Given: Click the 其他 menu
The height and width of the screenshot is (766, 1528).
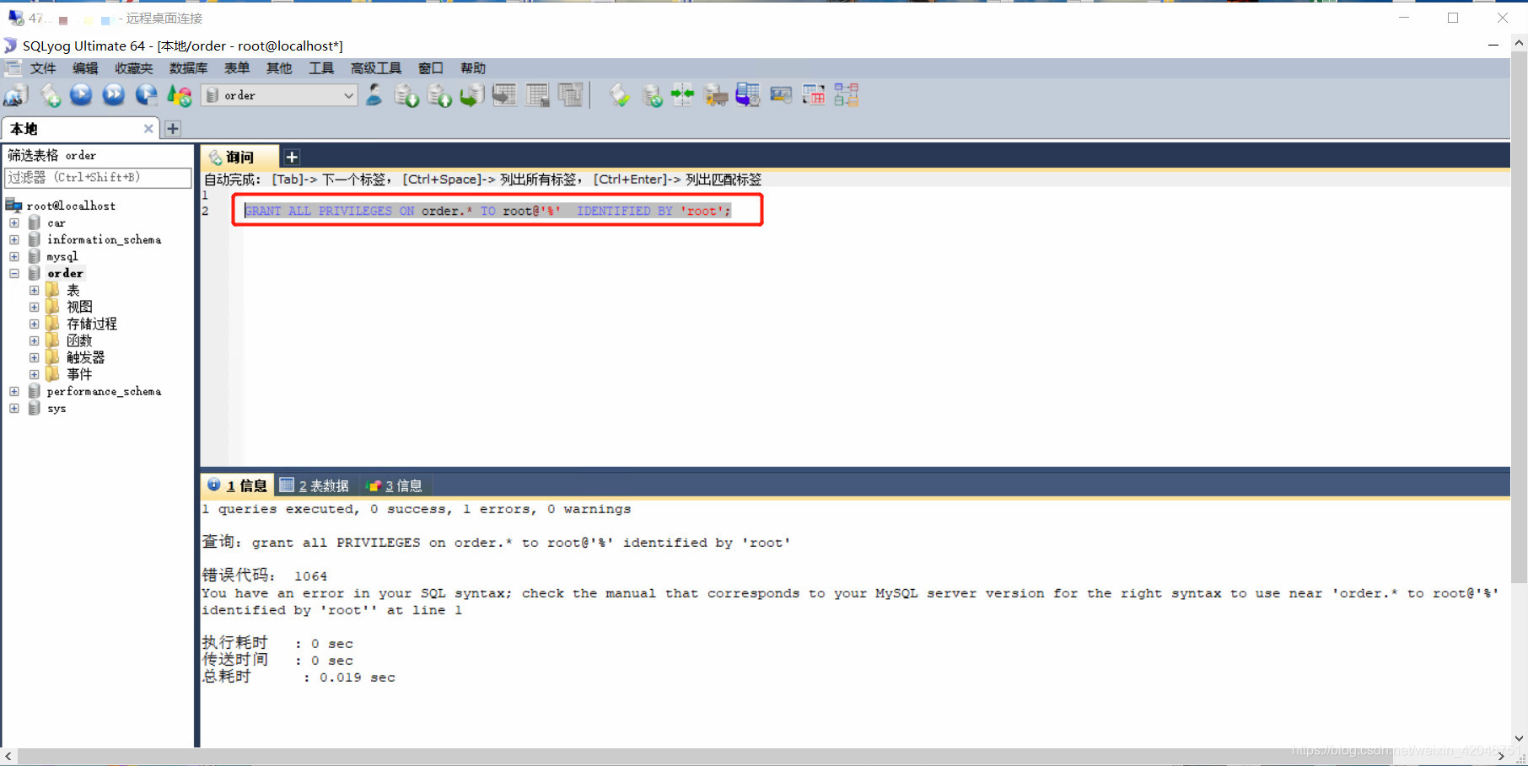Looking at the screenshot, I should coord(279,68).
